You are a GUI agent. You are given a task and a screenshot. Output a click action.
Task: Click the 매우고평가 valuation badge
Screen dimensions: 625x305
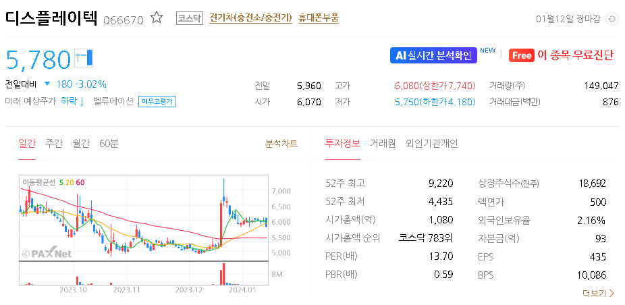coord(157,102)
